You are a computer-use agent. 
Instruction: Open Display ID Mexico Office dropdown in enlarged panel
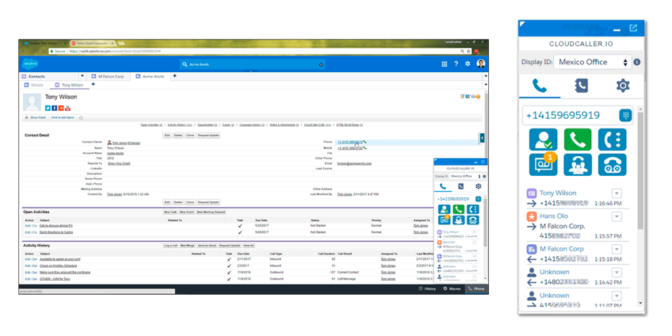(593, 62)
